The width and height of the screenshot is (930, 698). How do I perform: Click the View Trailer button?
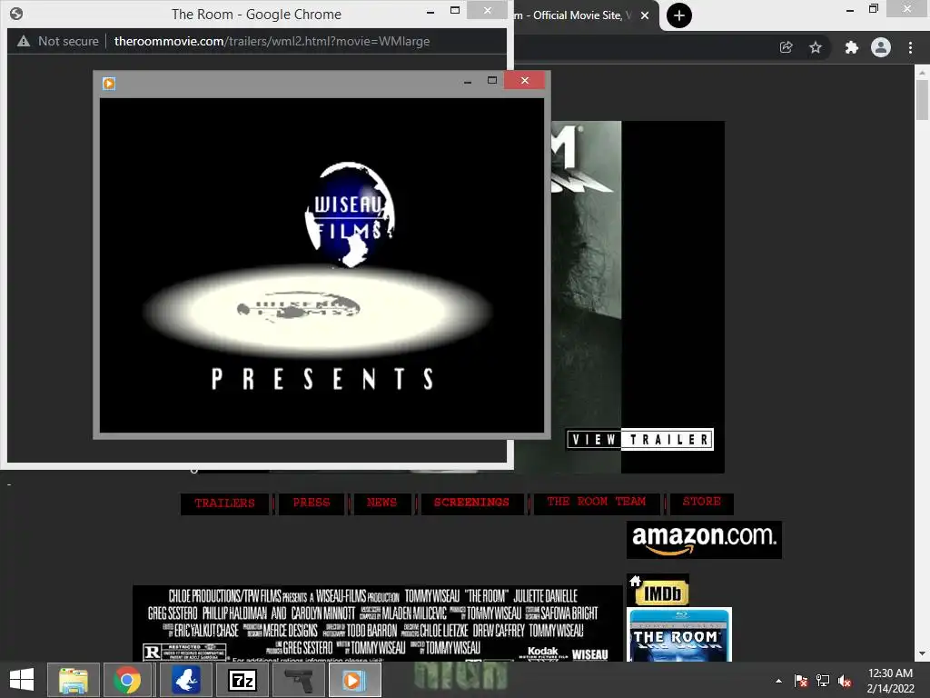(639, 439)
